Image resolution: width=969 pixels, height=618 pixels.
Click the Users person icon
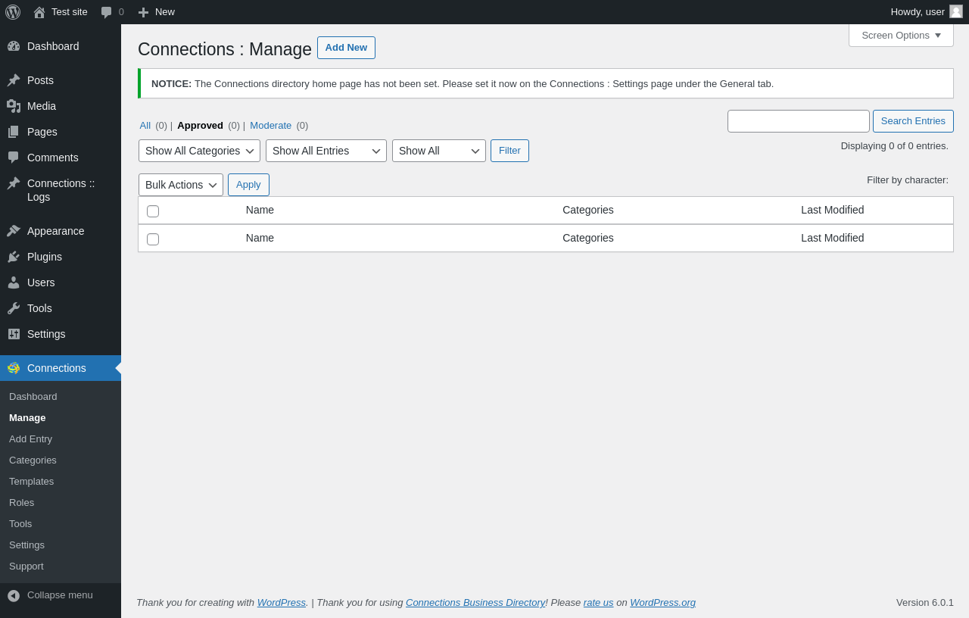14,282
